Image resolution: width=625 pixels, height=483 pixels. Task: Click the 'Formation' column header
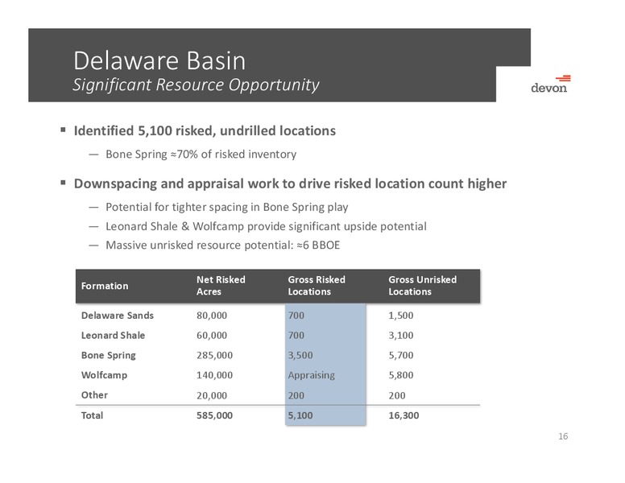[105, 286]
